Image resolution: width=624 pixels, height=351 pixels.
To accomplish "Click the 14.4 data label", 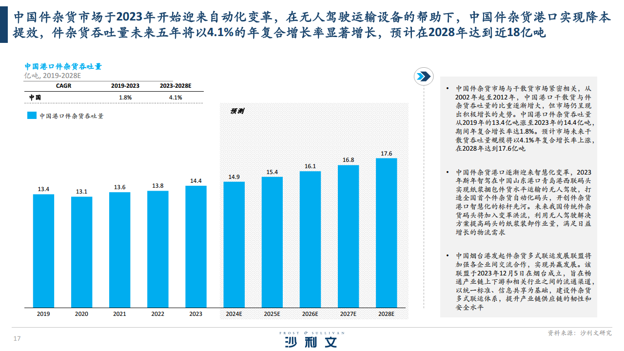I will [195, 180].
